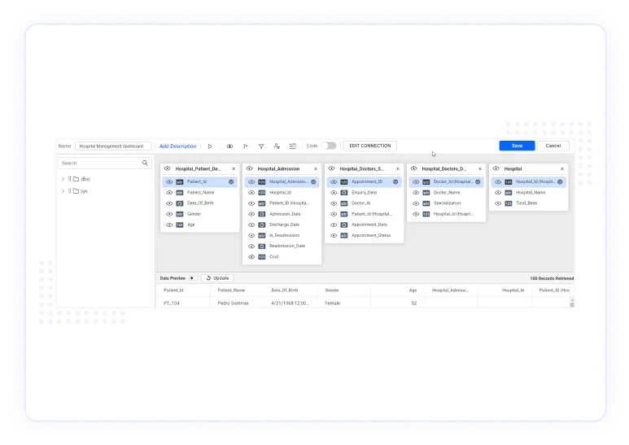
Task: Remove the Hospital_Admission table
Action: click(316, 168)
